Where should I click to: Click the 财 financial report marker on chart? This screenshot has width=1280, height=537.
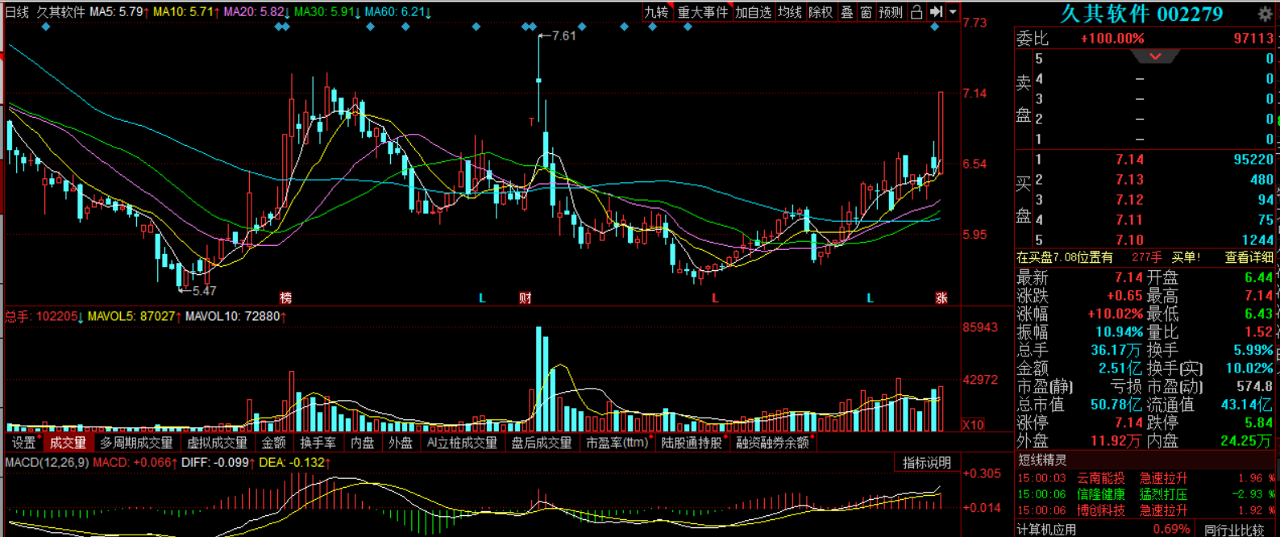[x=526, y=298]
